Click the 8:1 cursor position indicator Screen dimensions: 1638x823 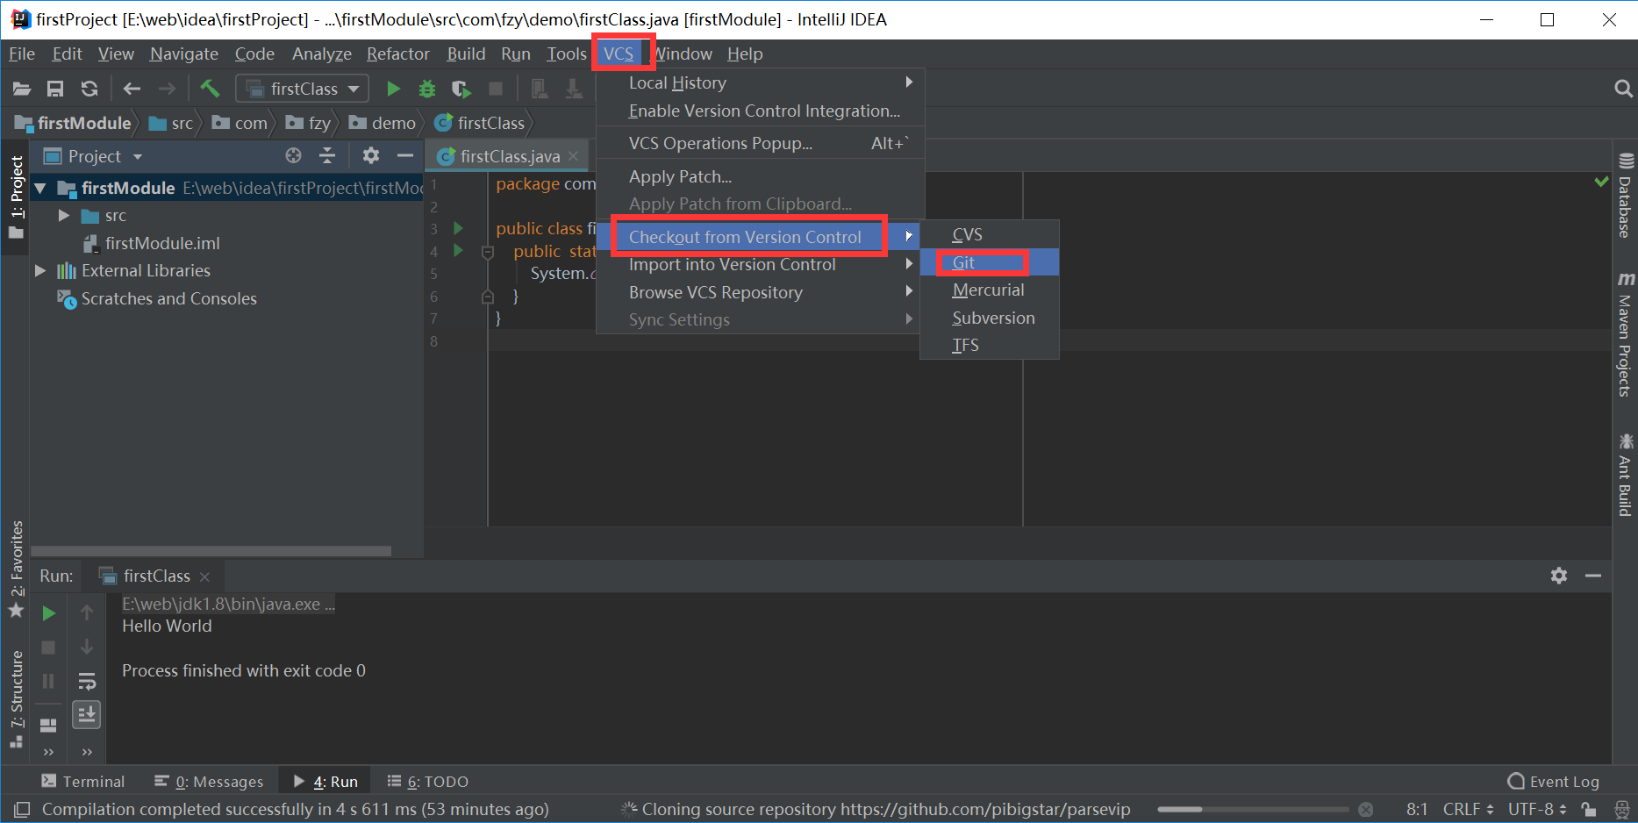[1417, 809]
